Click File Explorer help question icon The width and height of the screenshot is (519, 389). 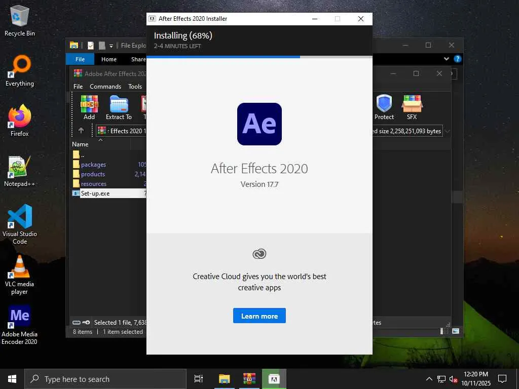coord(458,59)
